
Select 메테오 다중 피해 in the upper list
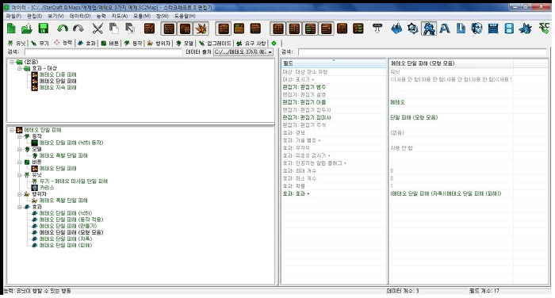(58, 74)
